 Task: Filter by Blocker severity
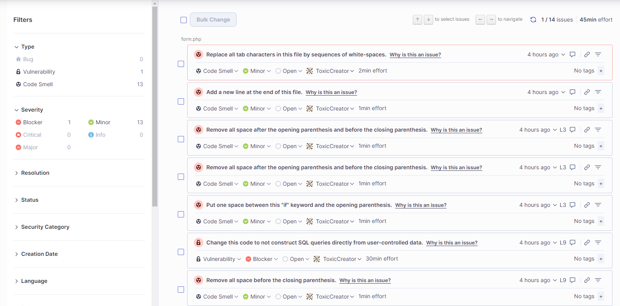click(x=43, y=122)
